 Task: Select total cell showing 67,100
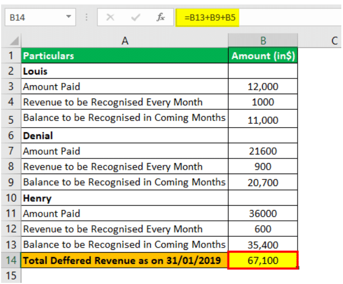click(x=263, y=260)
